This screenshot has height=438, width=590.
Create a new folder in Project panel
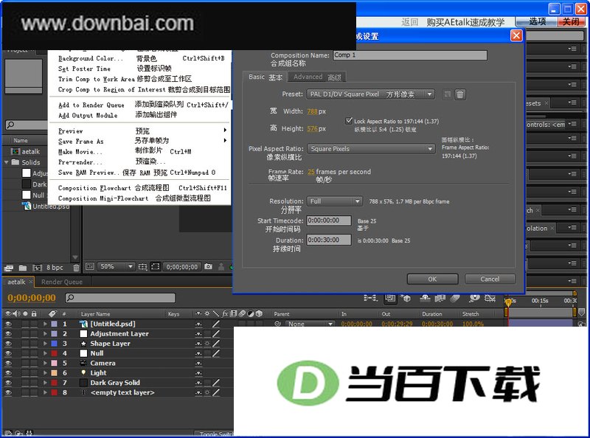click(23, 268)
